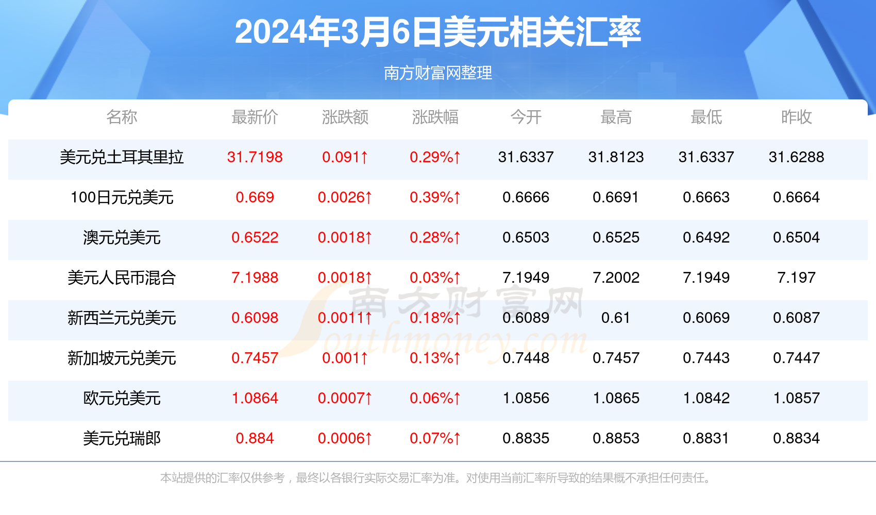Click the change value 0.0006↑
The height and width of the screenshot is (515, 876).
pyautogui.click(x=345, y=438)
